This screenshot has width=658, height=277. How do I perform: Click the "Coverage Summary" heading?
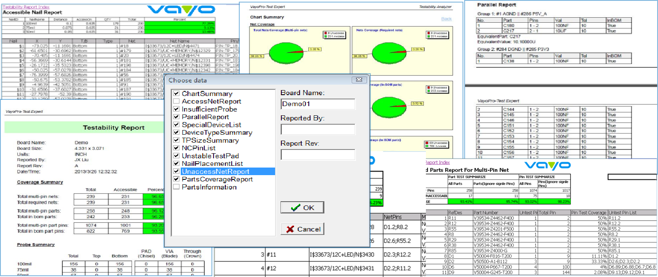[40, 182]
